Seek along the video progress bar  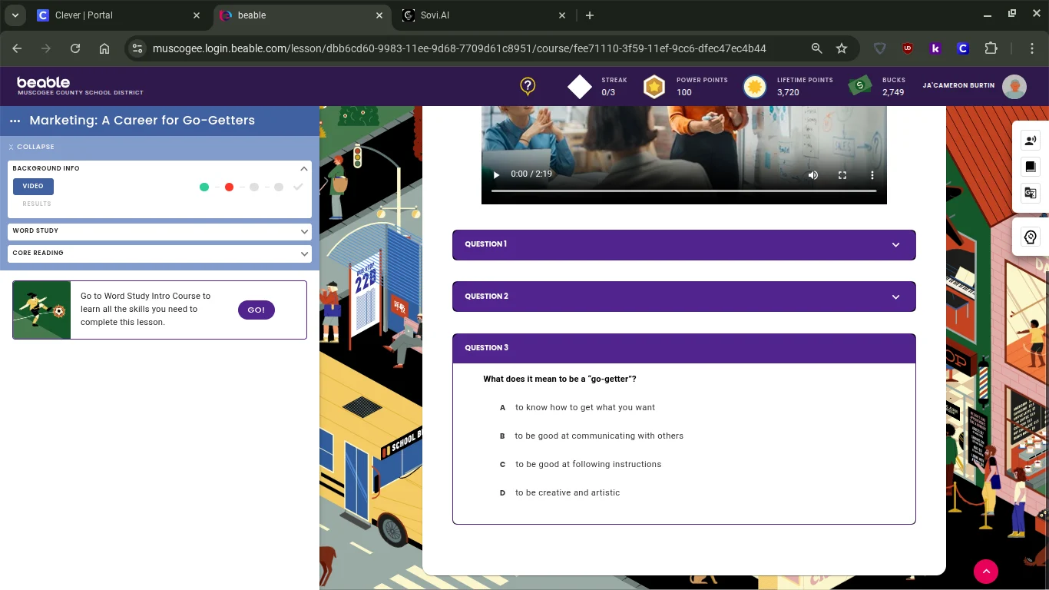pyautogui.click(x=683, y=190)
